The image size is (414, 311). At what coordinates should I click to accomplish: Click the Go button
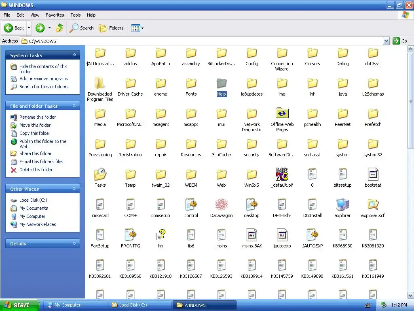tap(400, 41)
